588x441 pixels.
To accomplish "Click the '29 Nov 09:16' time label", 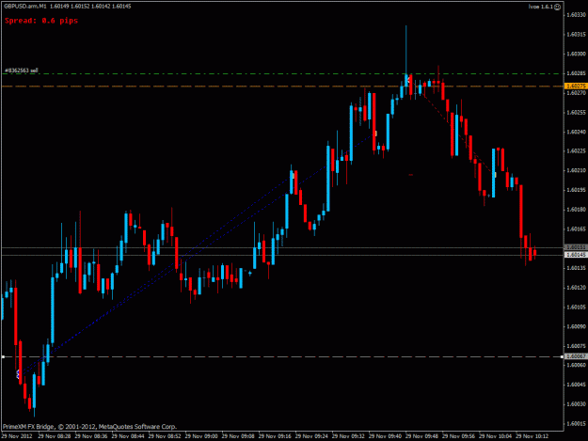I will 275,436.
